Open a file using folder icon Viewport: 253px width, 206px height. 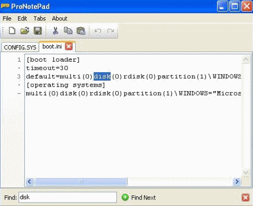pos(25,31)
